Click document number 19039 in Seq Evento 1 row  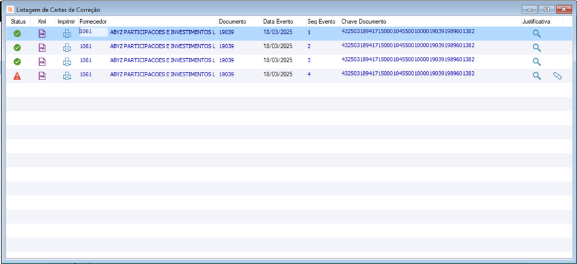pos(227,32)
